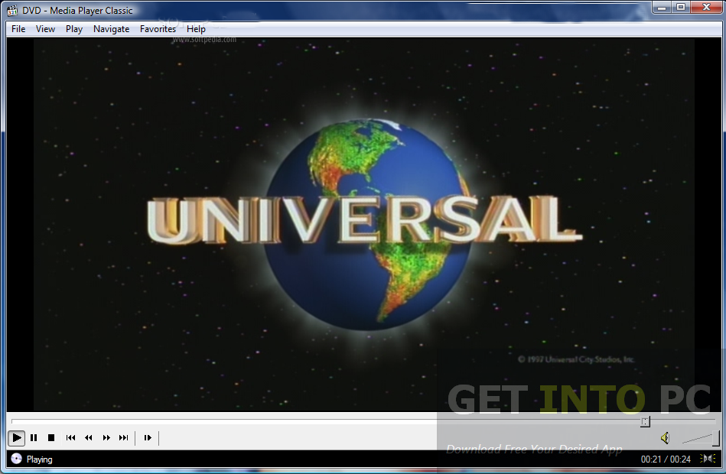
Task: Open the Navigate menu
Action: tap(111, 29)
